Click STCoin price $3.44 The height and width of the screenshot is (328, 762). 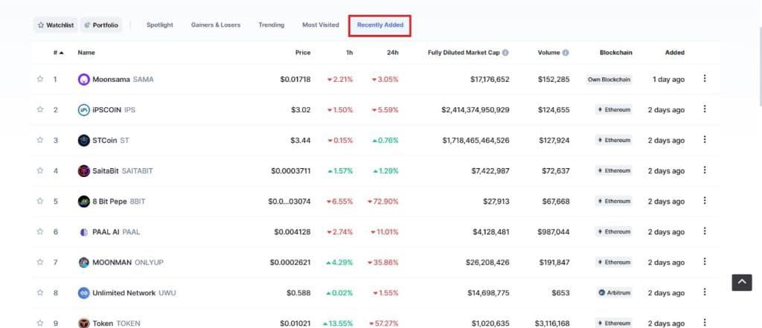pyautogui.click(x=301, y=141)
